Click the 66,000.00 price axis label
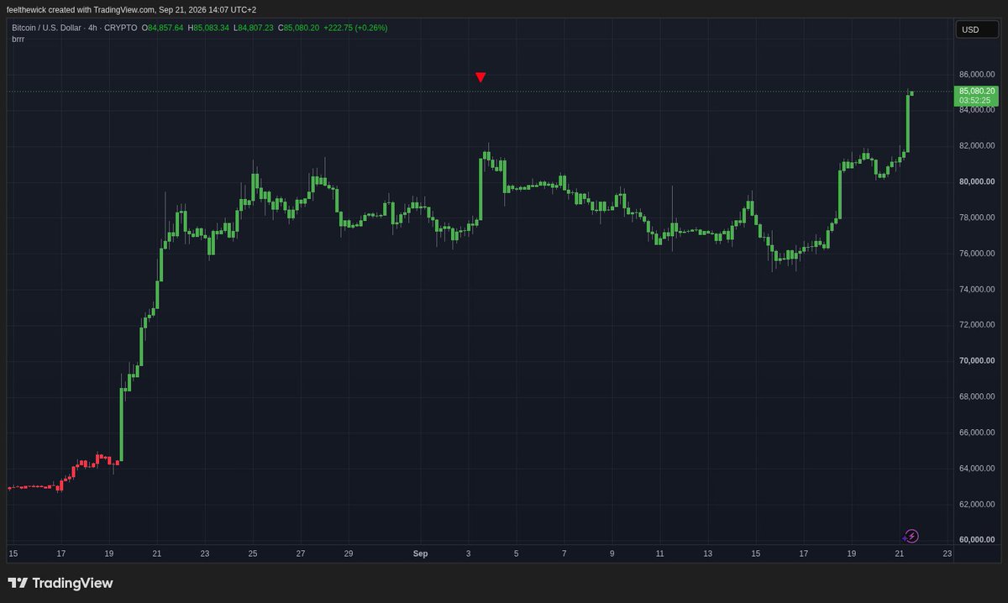The height and width of the screenshot is (603, 1008). 977,433
